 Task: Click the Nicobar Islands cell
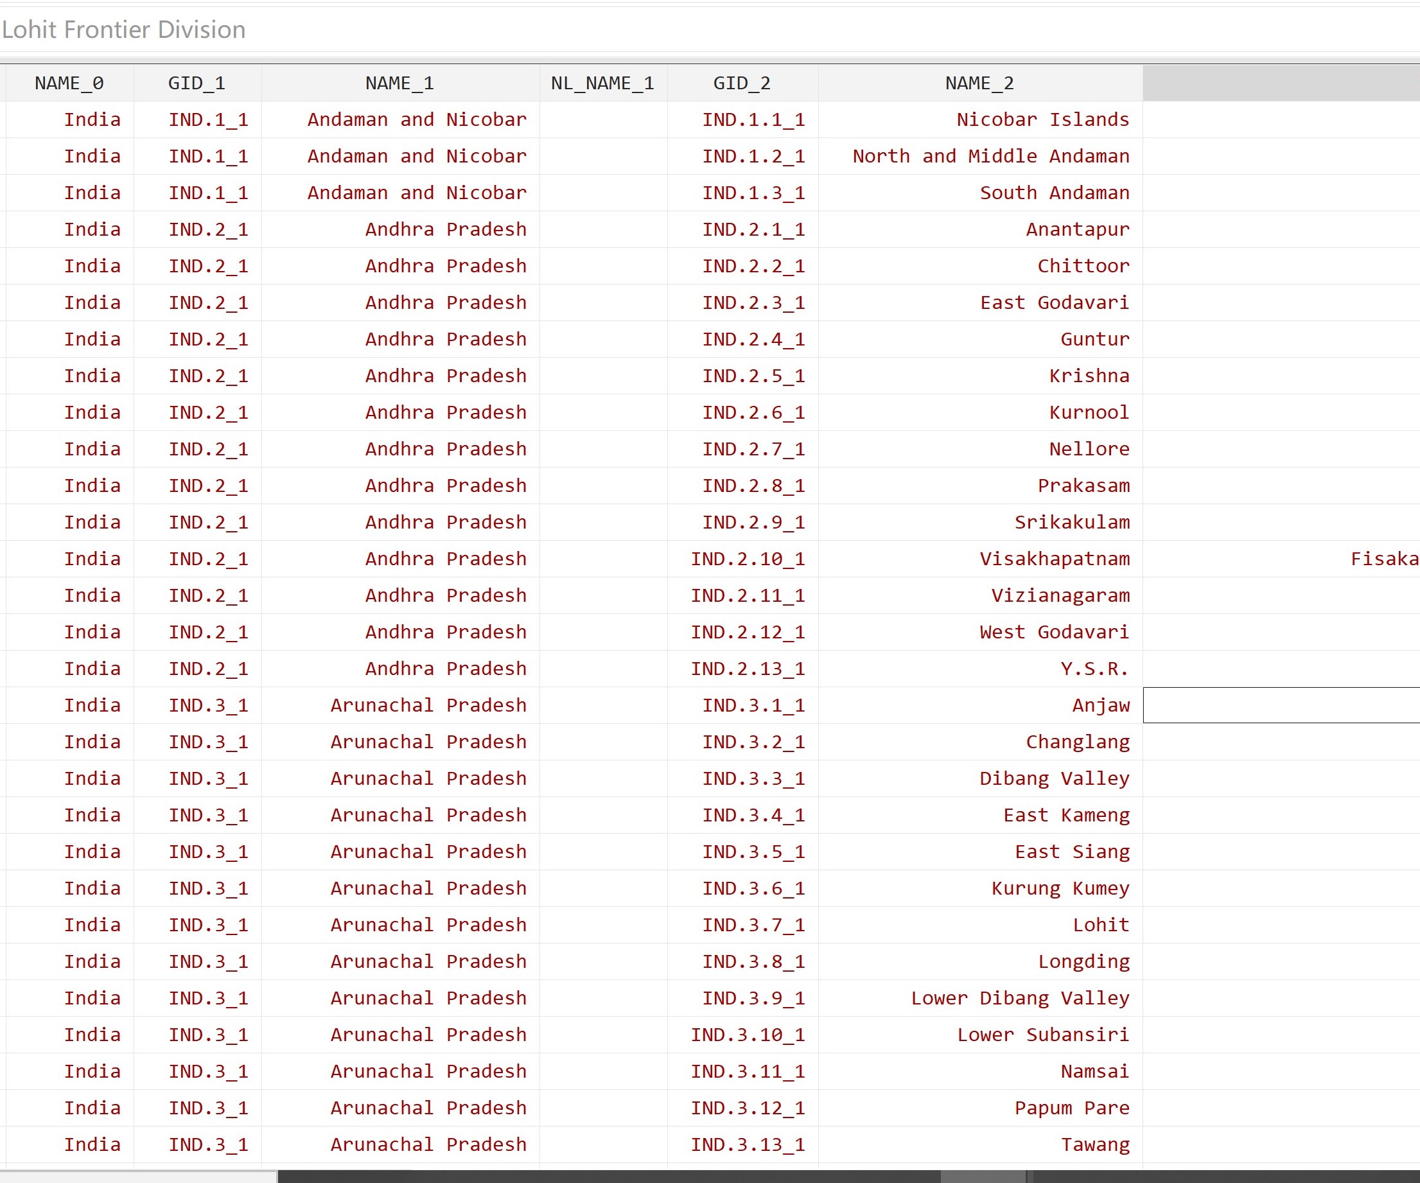[x=1042, y=119]
